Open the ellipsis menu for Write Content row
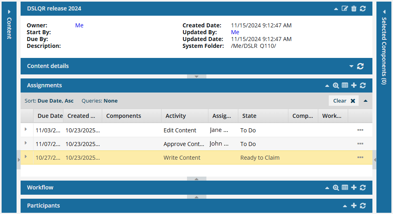 [x=360, y=157]
